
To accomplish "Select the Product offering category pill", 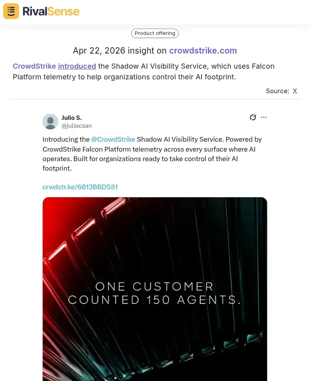I will pos(155,33).
